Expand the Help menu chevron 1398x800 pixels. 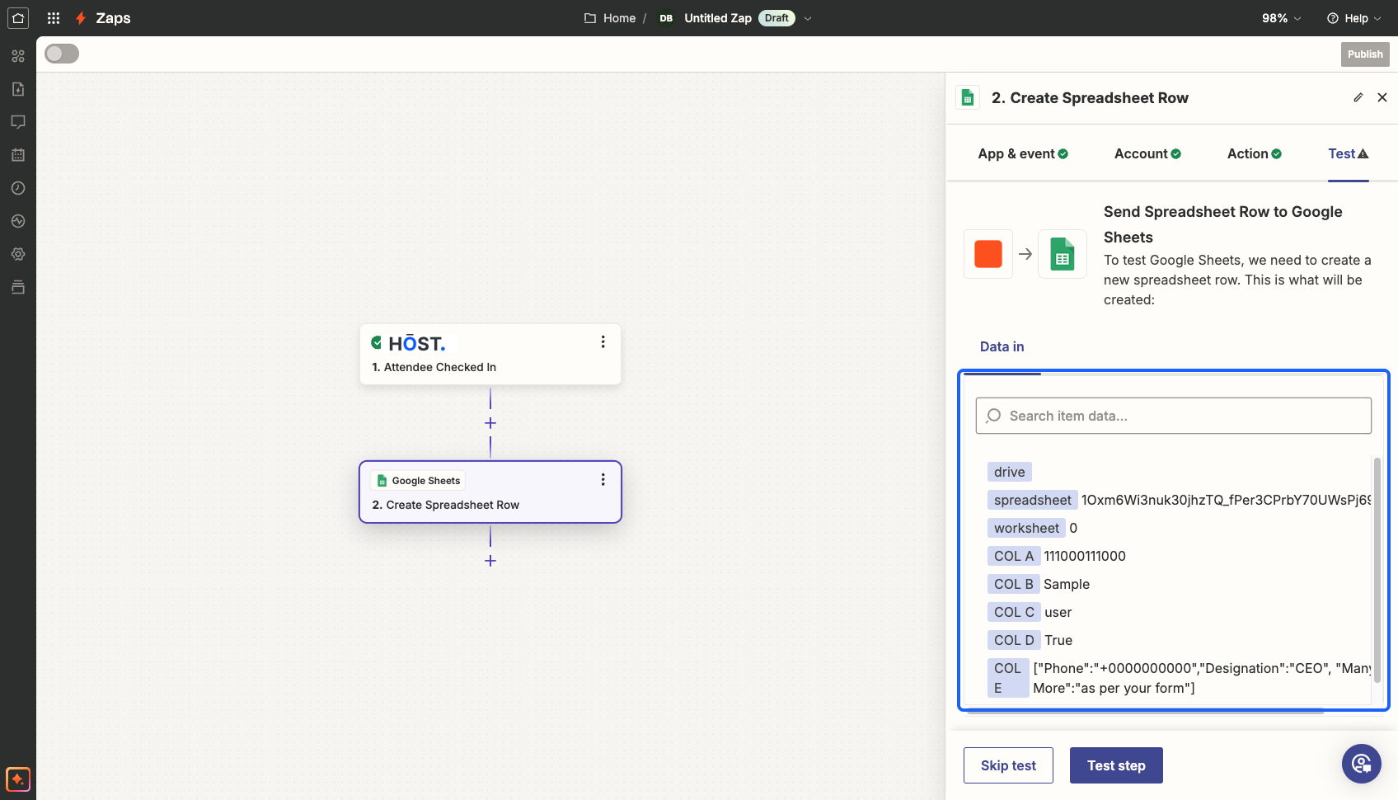click(x=1377, y=18)
